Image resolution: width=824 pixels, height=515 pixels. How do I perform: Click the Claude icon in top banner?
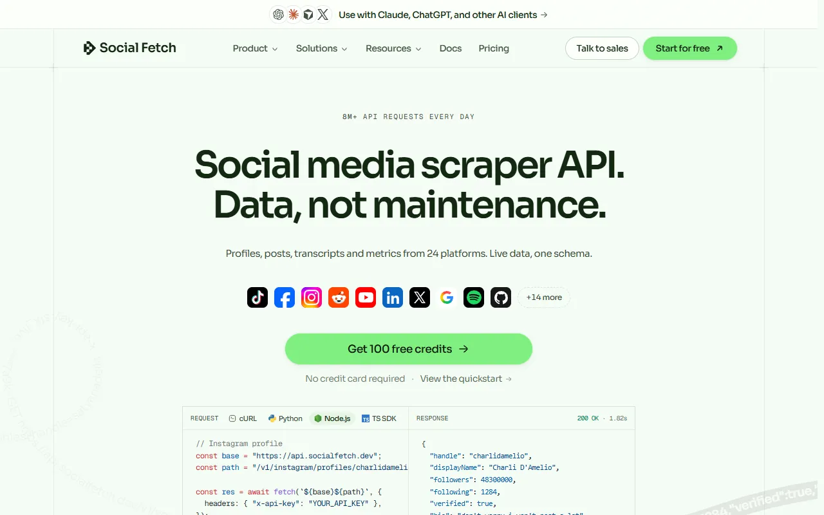point(293,14)
